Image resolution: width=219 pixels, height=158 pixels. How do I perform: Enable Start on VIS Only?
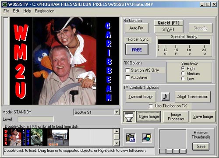tap(127, 70)
